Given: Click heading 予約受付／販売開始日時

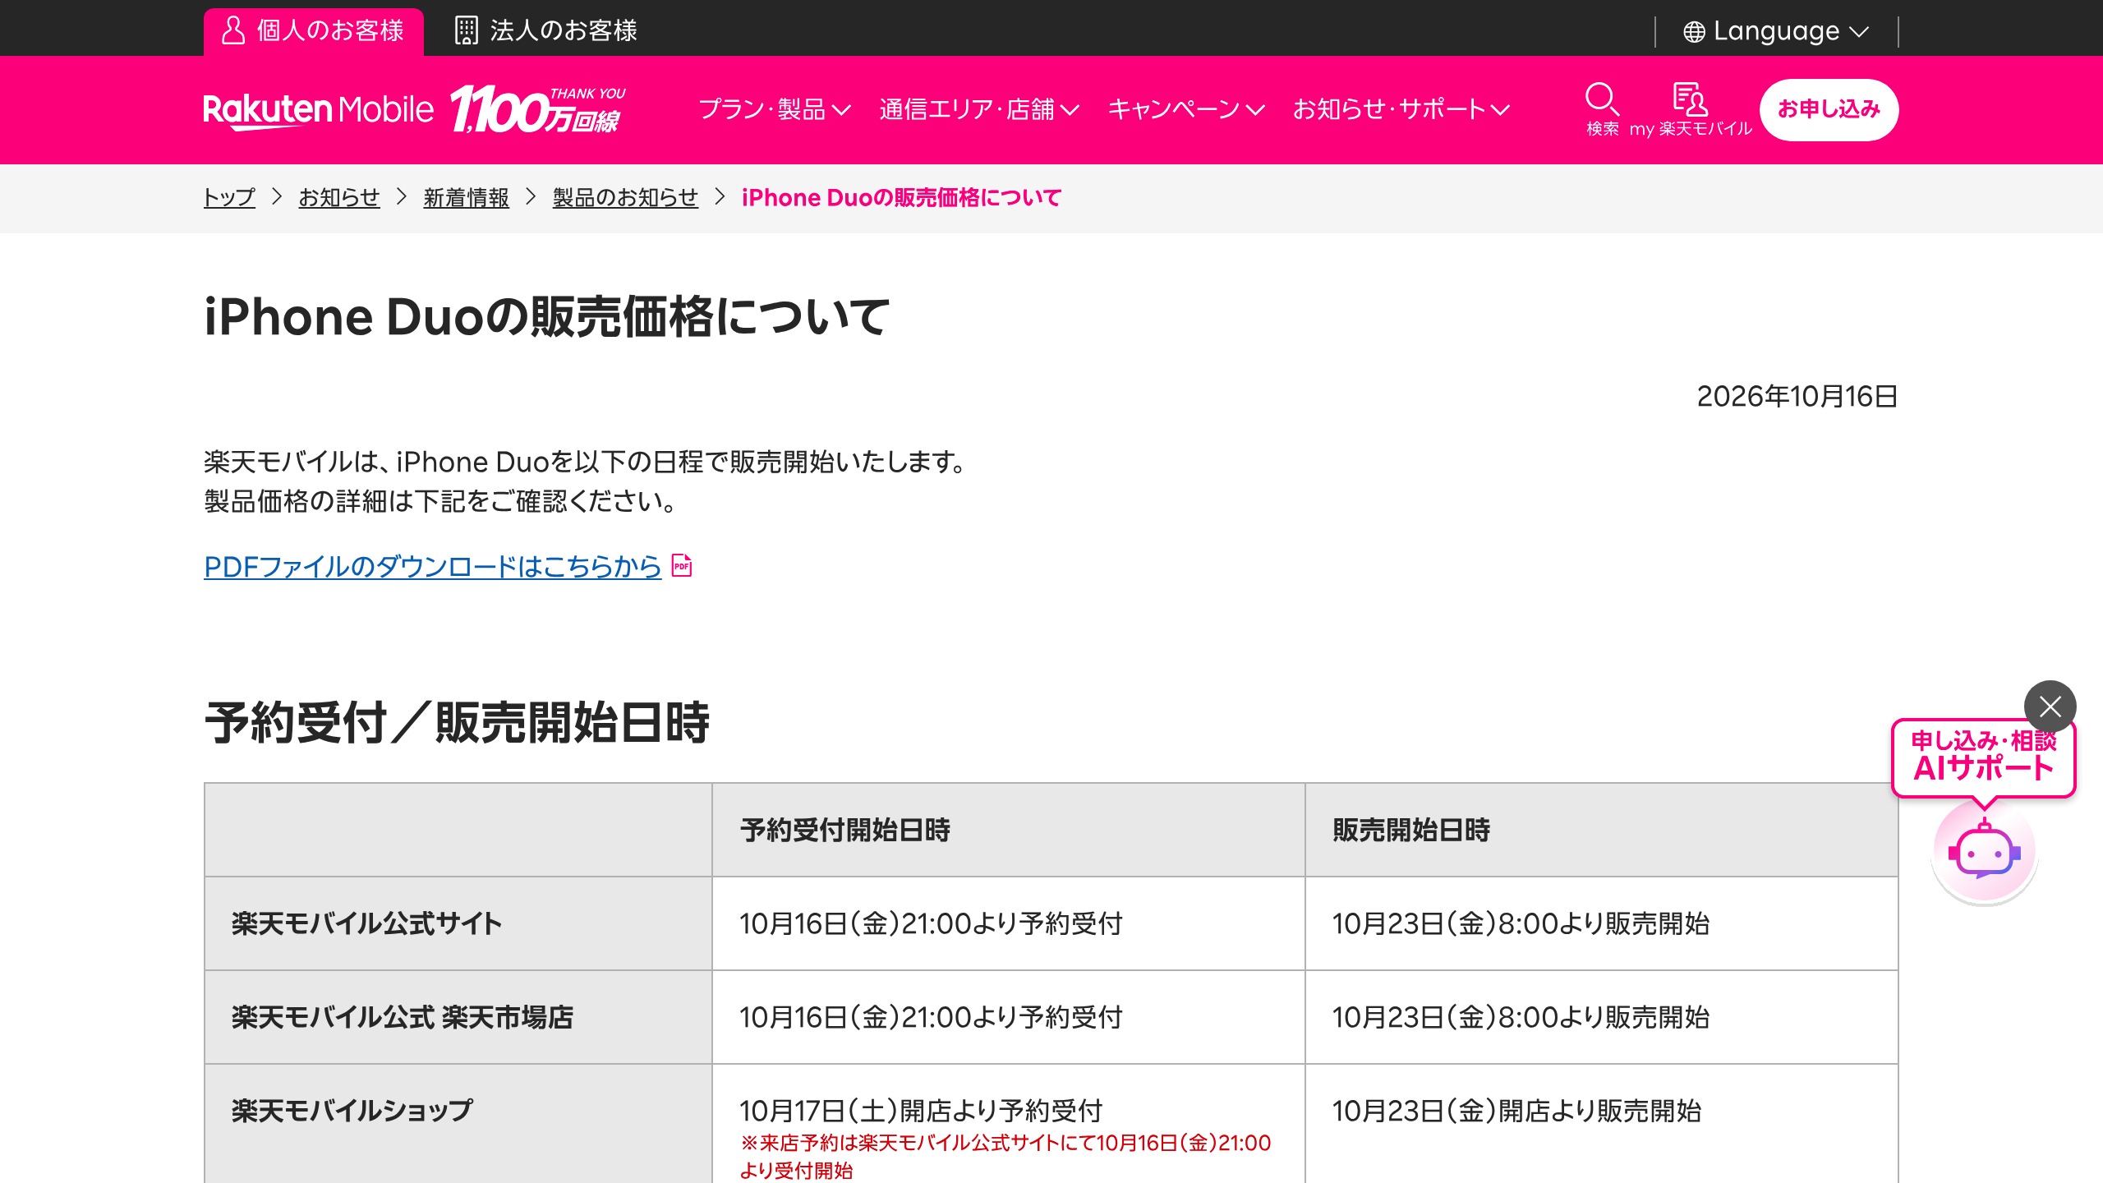Looking at the screenshot, I should coord(457,723).
